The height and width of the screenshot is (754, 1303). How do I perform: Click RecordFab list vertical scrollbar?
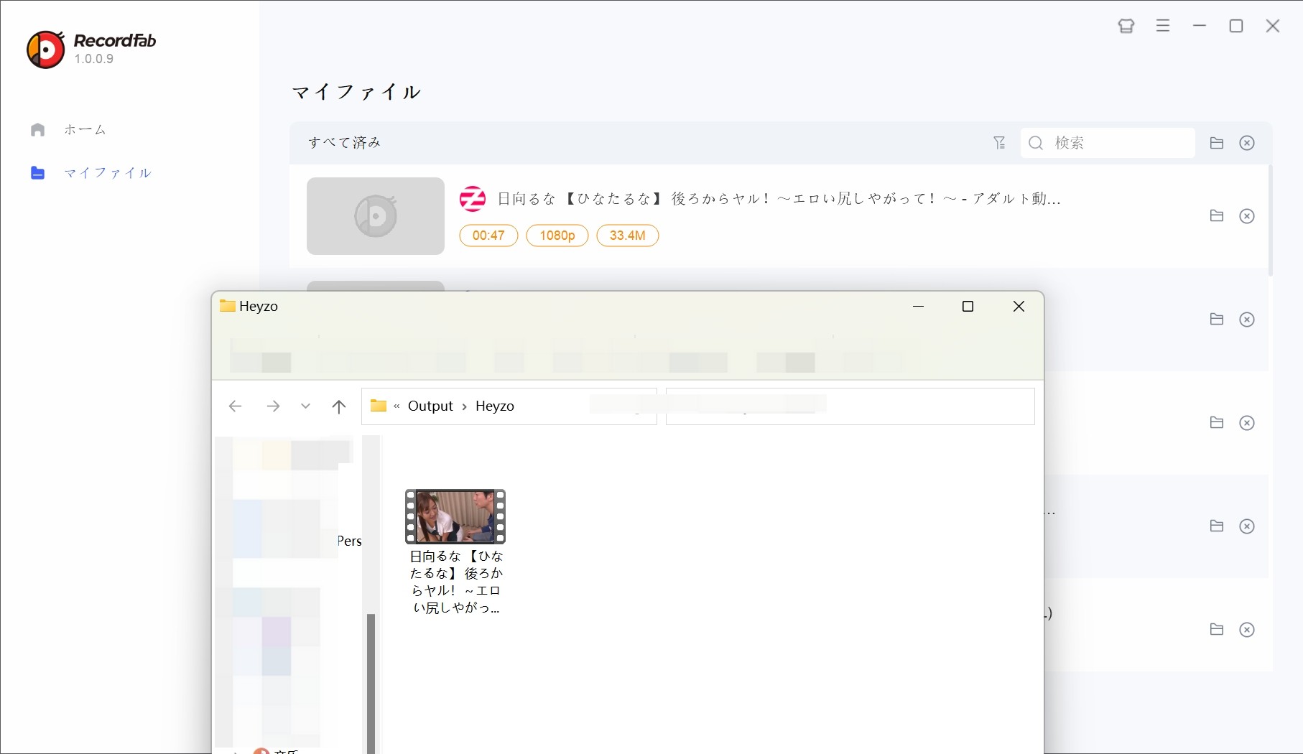click(1270, 220)
